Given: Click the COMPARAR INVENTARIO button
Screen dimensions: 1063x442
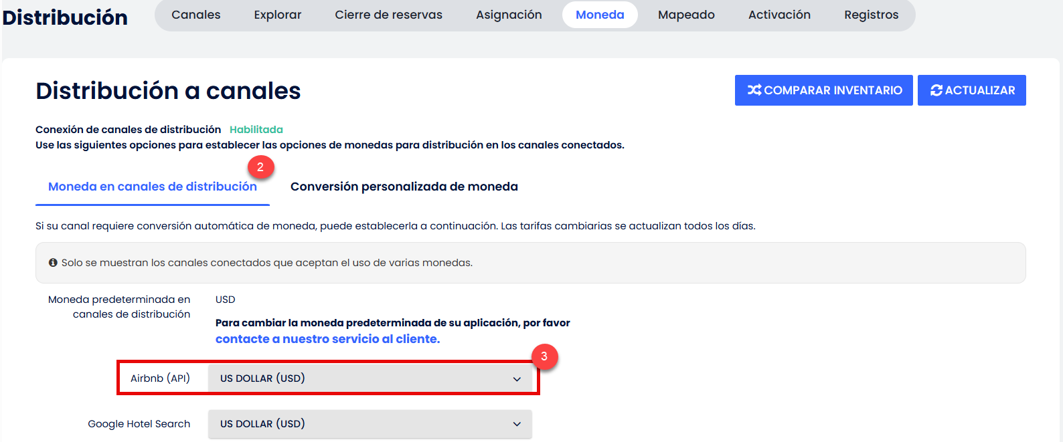Looking at the screenshot, I should click(x=824, y=90).
